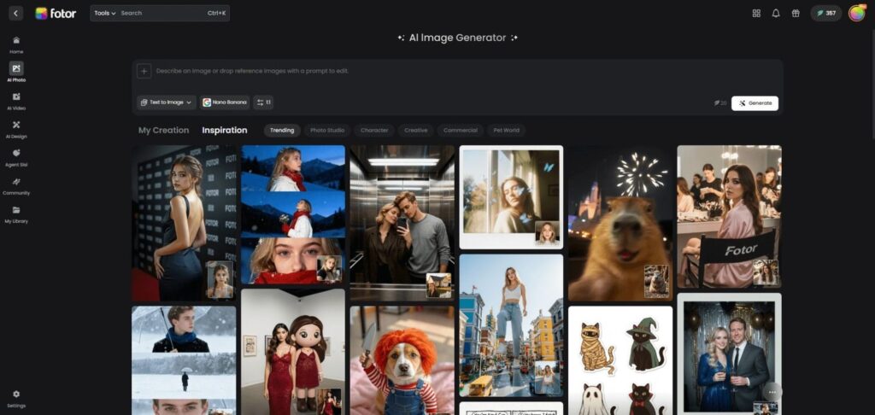Viewport: 875px width, 415px height.
Task: Open the red scarf snow mountain collage
Action: (x=293, y=214)
